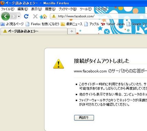Open the 表示(V) menu
The width and height of the screenshot is (147, 131).
coord(37,9)
